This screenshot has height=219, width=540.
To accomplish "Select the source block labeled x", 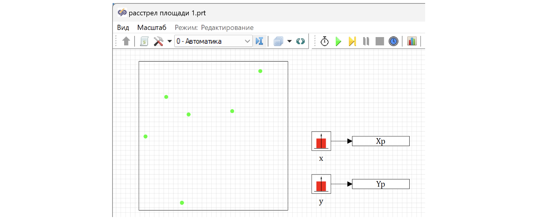I will pos(321,141).
